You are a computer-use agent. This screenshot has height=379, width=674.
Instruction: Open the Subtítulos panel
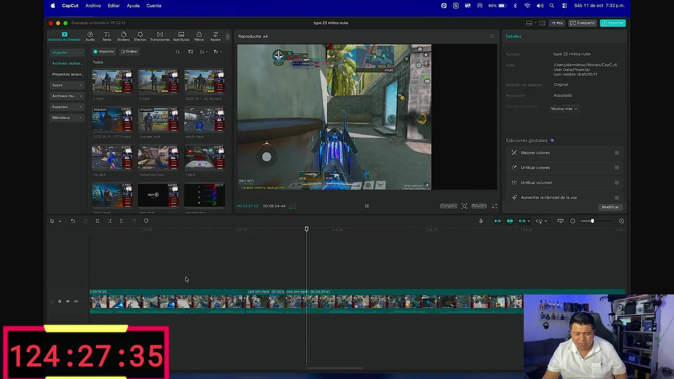tap(181, 36)
